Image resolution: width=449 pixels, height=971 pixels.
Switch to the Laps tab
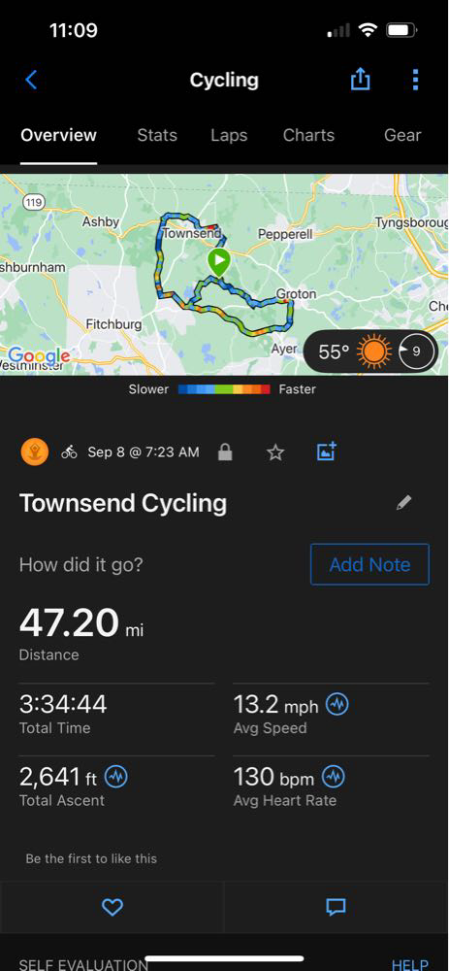click(229, 135)
